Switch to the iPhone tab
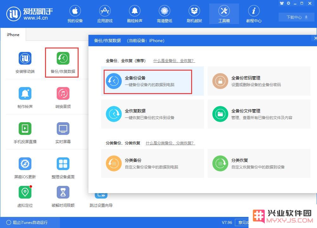Screen dimensions: 317x228 point(13,35)
